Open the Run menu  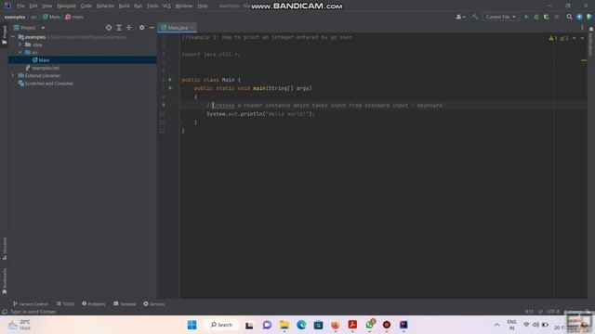[x=138, y=6]
